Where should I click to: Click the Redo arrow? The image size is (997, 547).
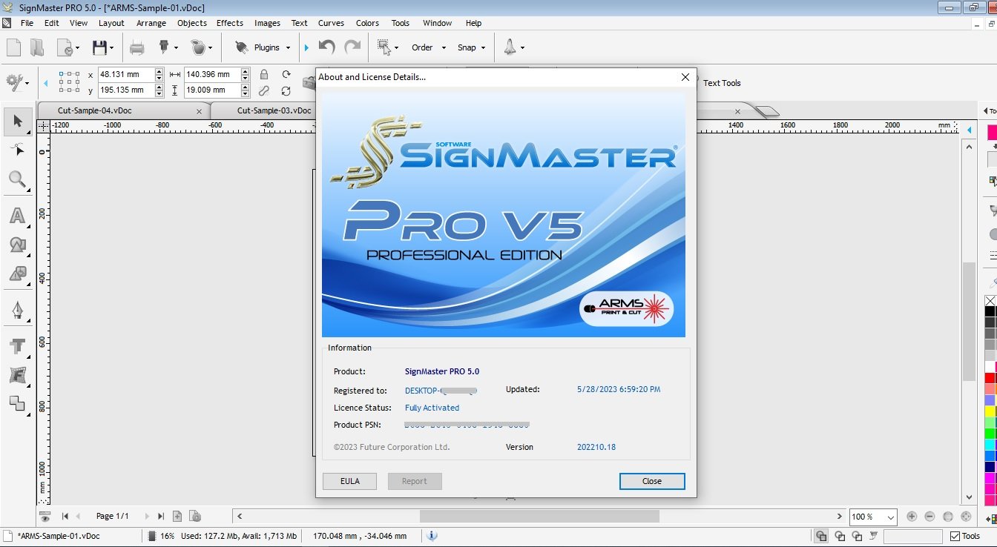352,47
